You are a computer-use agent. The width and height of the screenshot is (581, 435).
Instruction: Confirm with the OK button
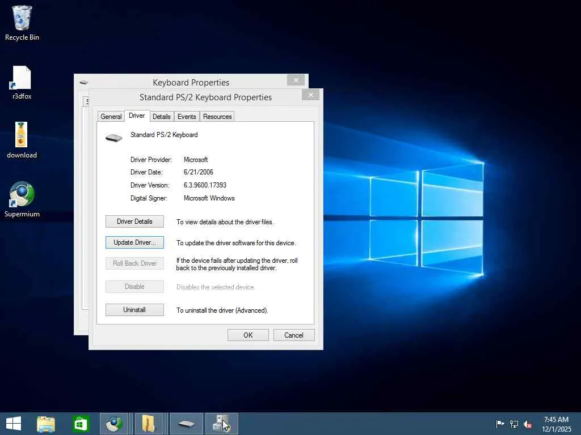click(x=248, y=335)
